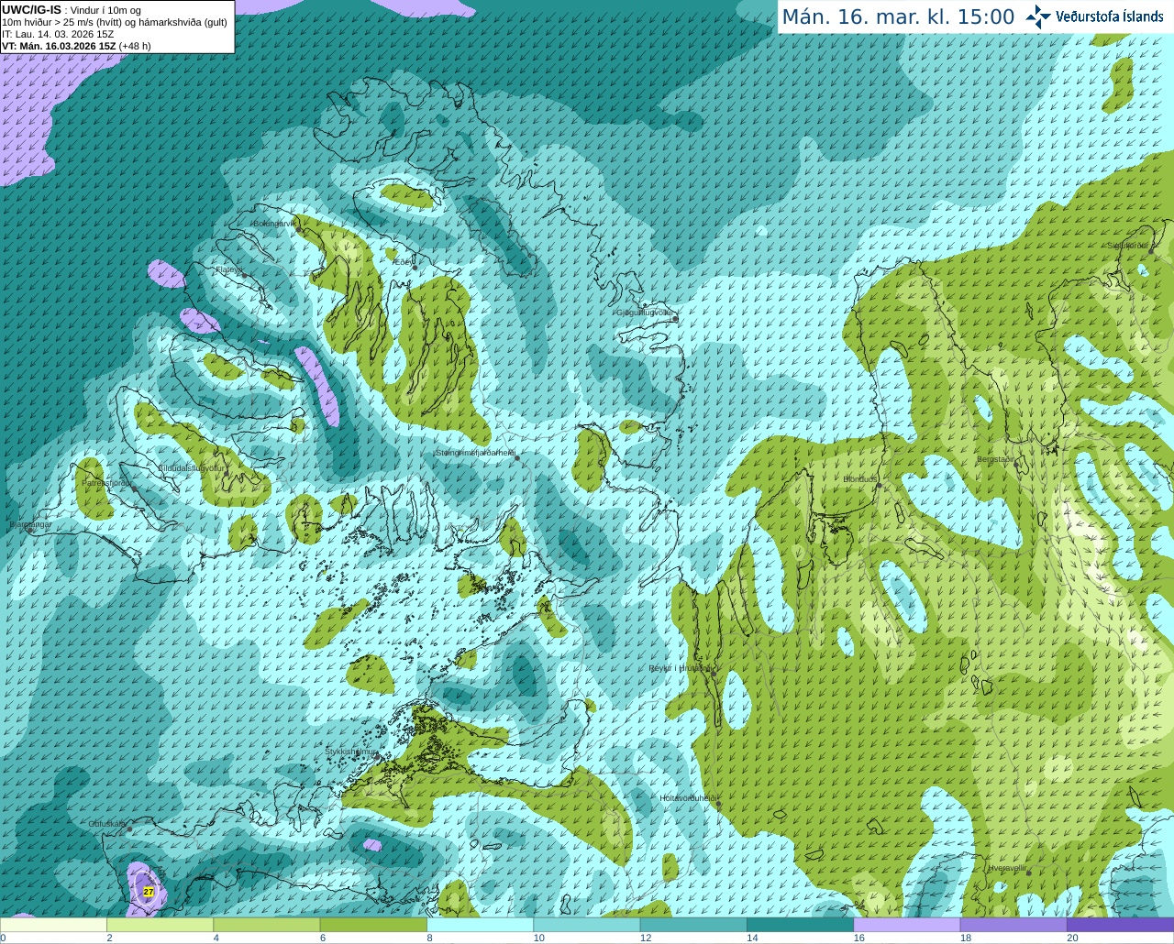Pick the 0–2 m/s pale yellow legend swatch

(x=53, y=925)
